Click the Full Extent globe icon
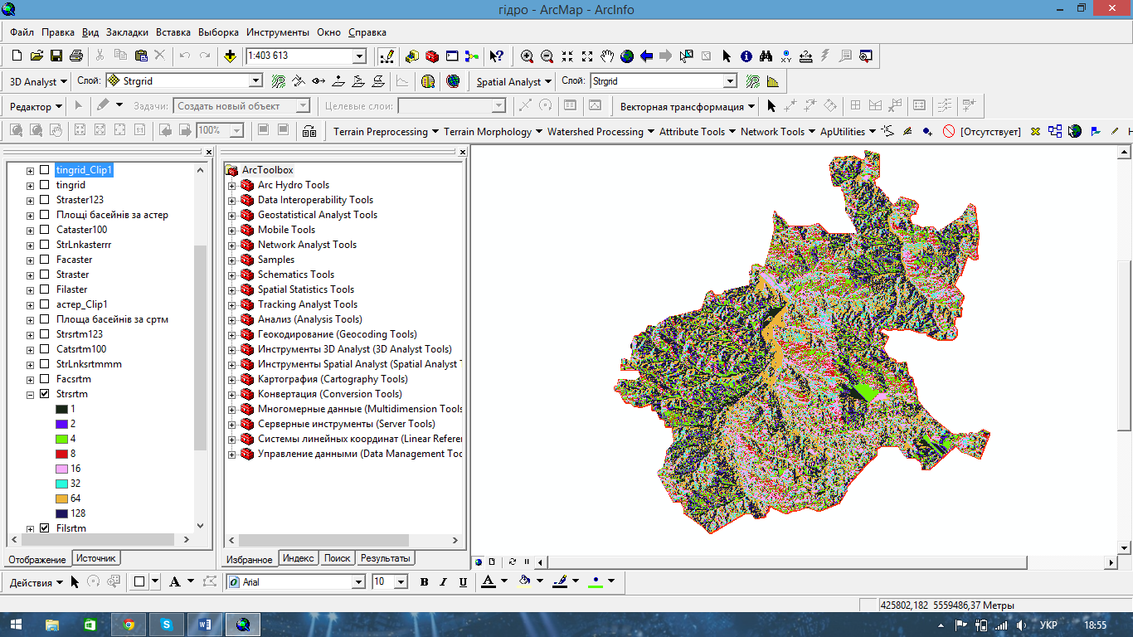1133x637 pixels. tap(627, 56)
